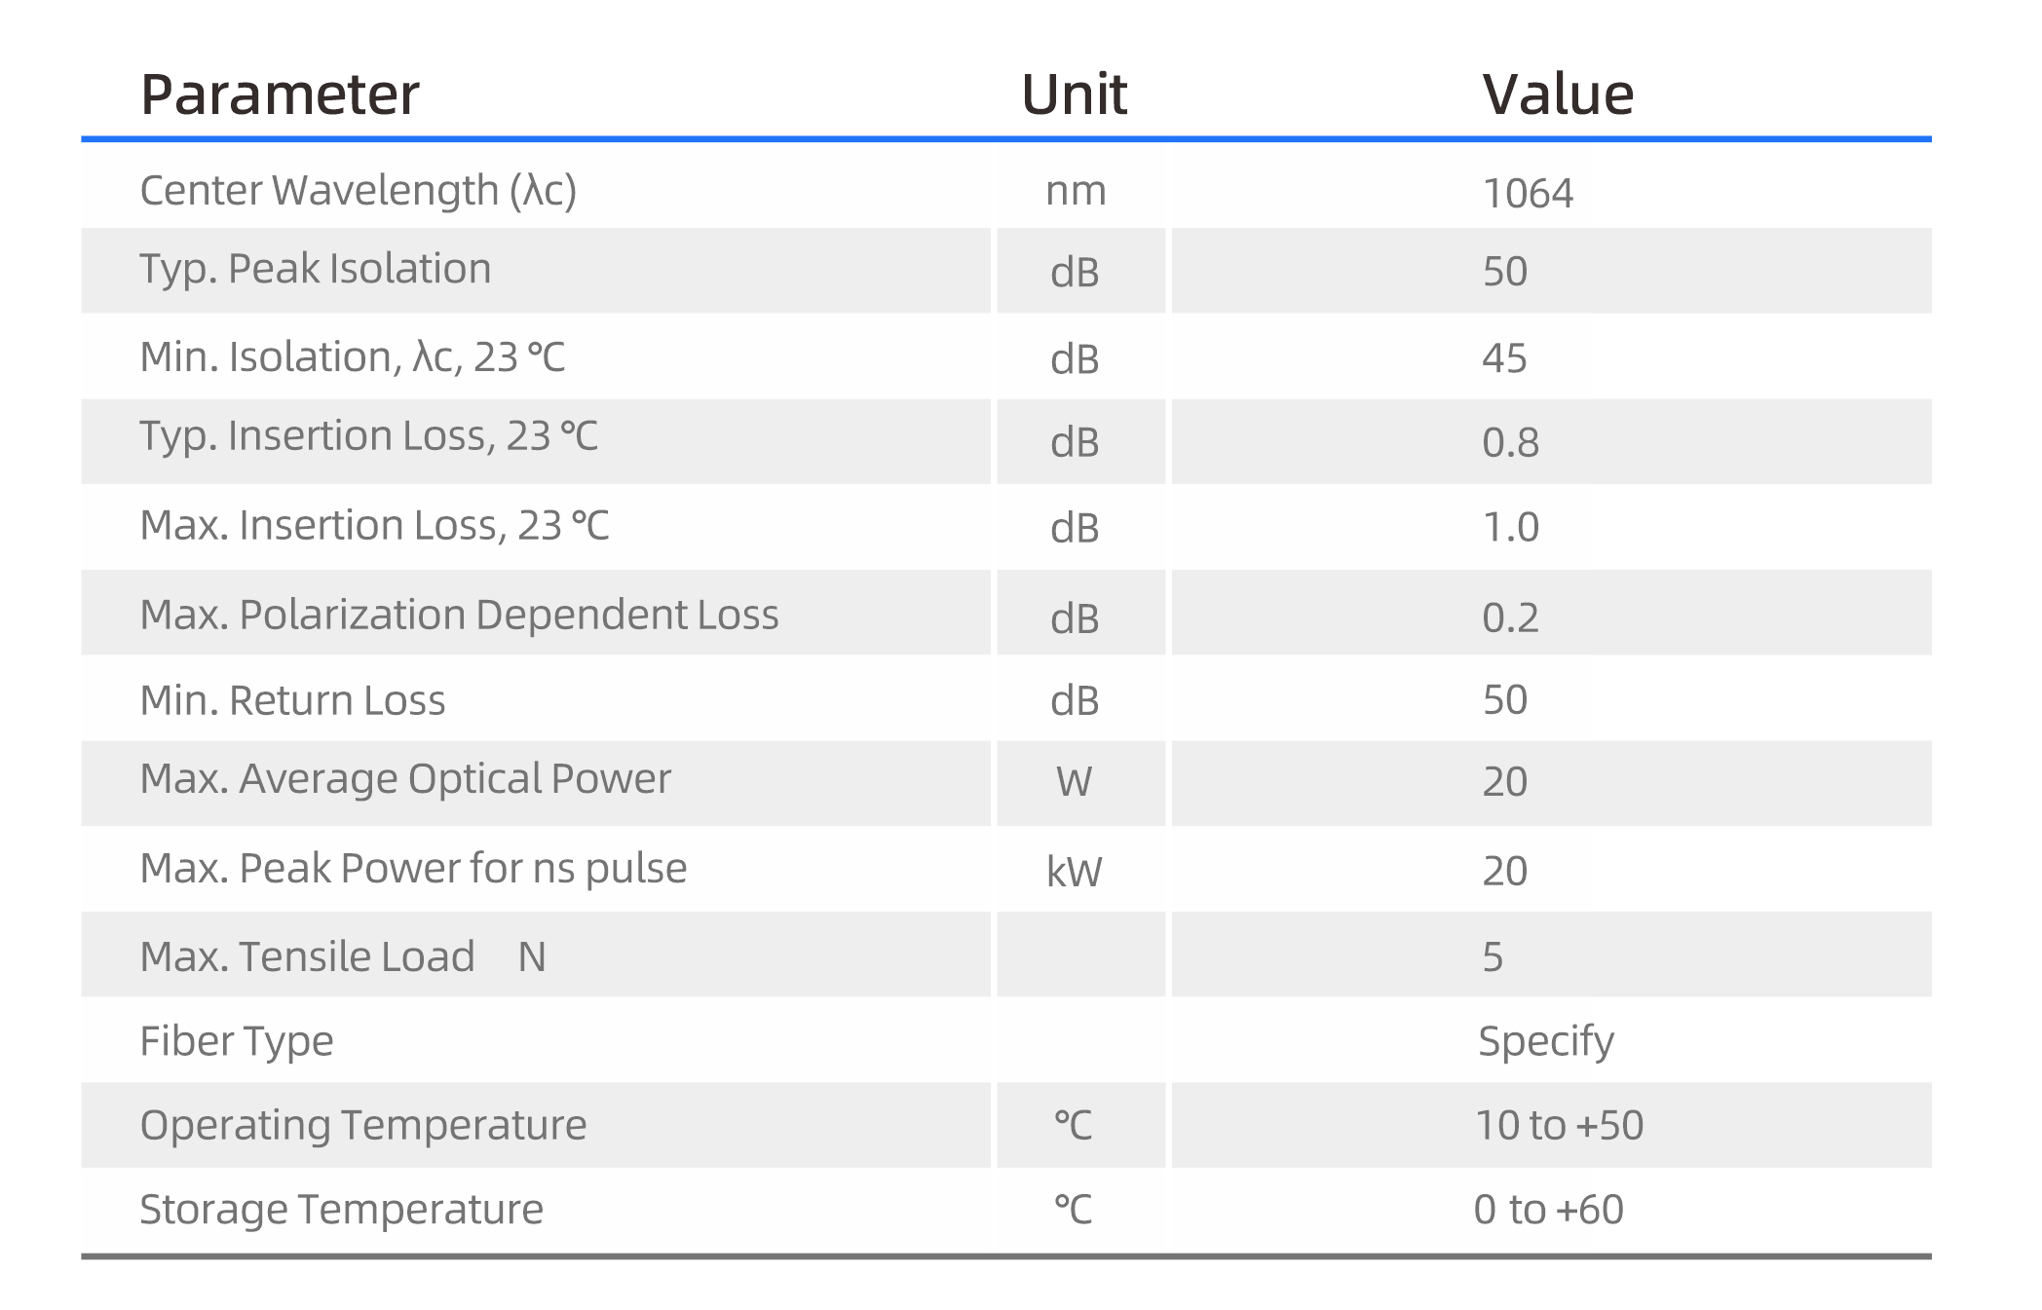Viewport: 2042px width, 1310px height.
Task: Click the Parameter column header
Action: click(280, 95)
